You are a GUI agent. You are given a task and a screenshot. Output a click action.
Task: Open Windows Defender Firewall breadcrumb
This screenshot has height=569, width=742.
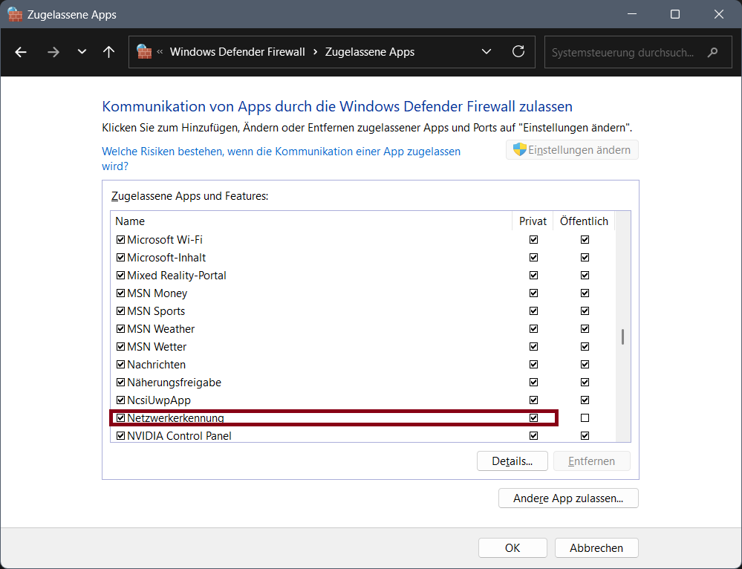pyautogui.click(x=237, y=52)
